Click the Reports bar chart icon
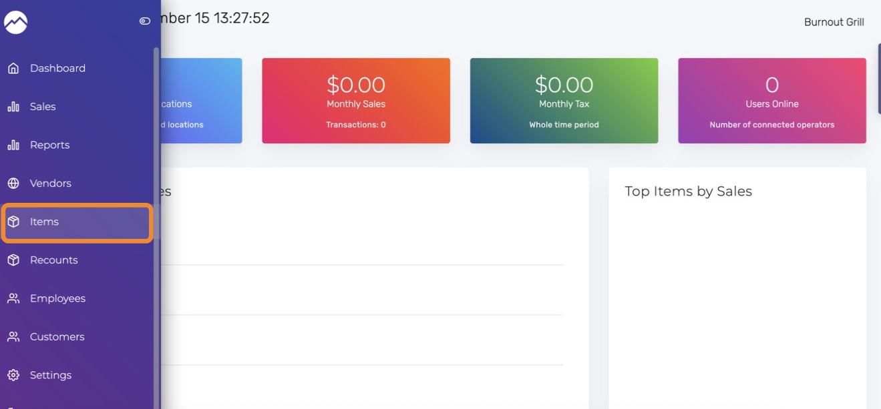The width and height of the screenshot is (881, 409). (x=13, y=145)
